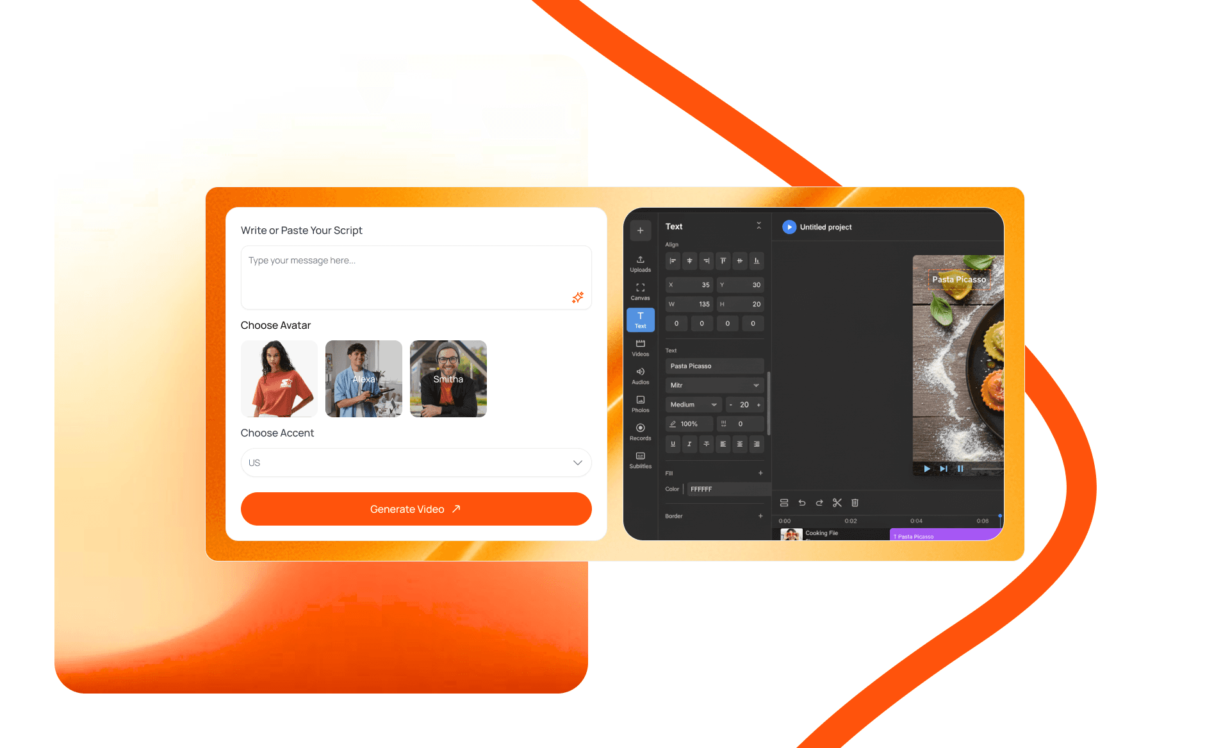Viewport: 1230px width, 748px height.
Task: Add a Border with plus button
Action: [x=760, y=516]
